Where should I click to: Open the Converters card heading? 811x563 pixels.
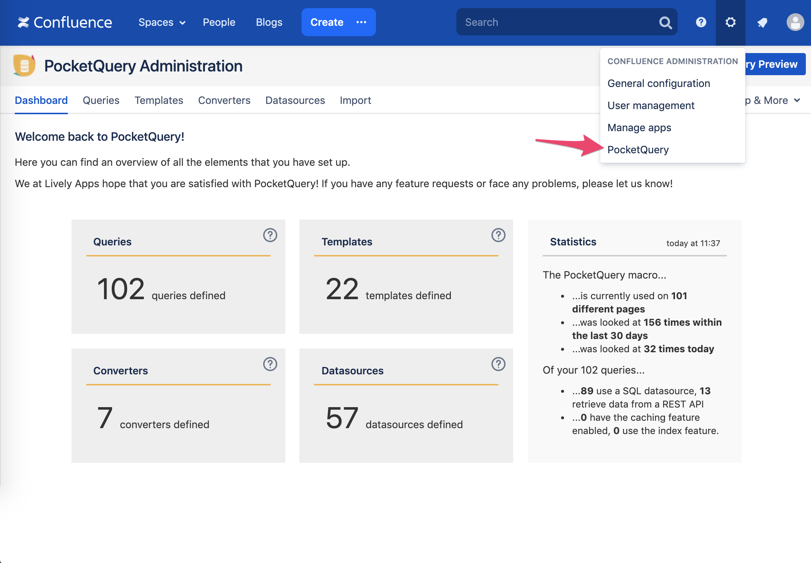coord(121,371)
